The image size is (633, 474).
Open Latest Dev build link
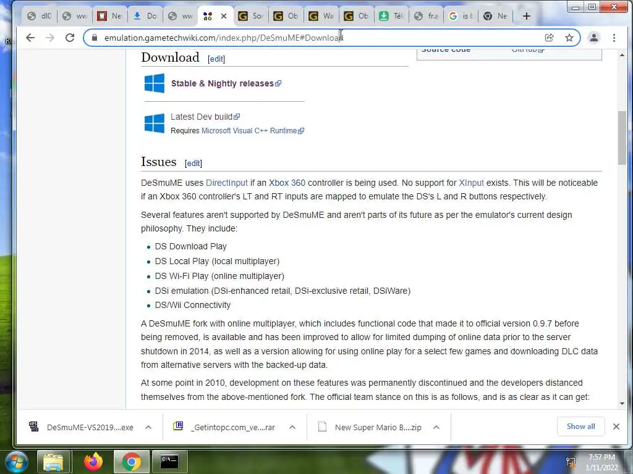205,117
